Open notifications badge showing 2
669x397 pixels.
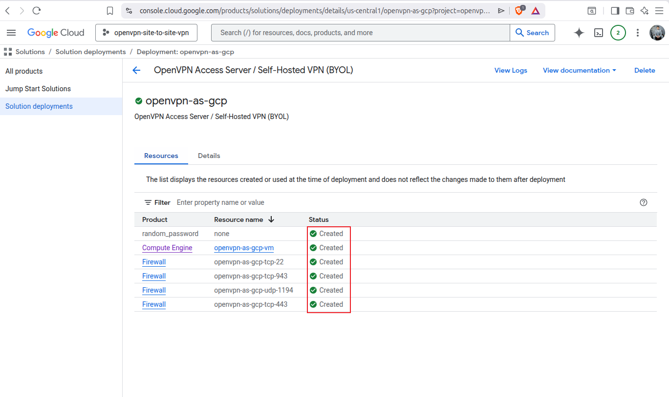coord(618,33)
